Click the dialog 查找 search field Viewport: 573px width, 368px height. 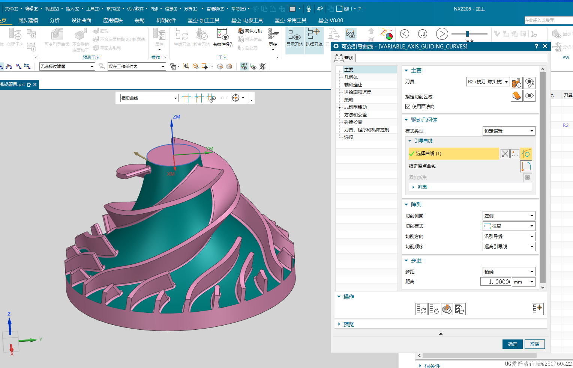click(451, 58)
